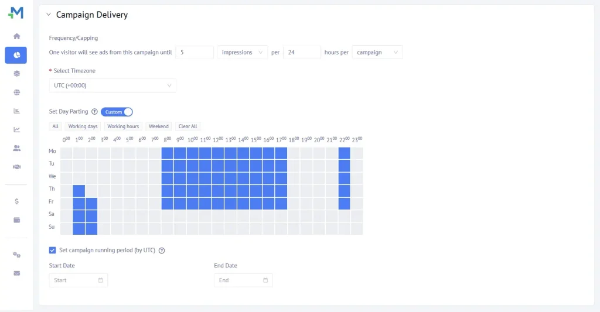600x312 pixels.
Task: Click the calendar icon in Start Date field
Action: (101, 280)
